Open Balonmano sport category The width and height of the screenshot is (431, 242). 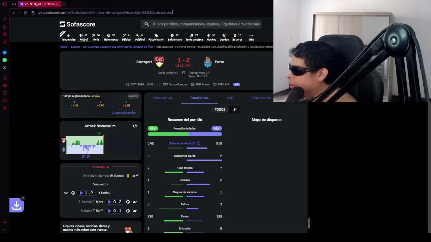[x=175, y=37]
